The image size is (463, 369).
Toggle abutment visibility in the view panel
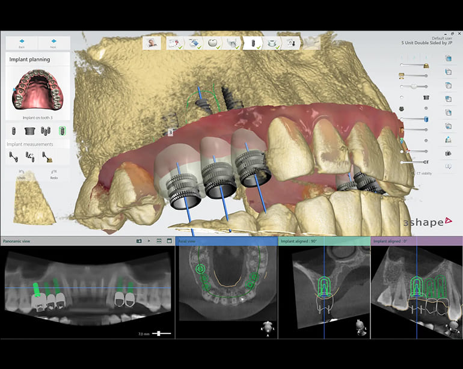click(401, 109)
